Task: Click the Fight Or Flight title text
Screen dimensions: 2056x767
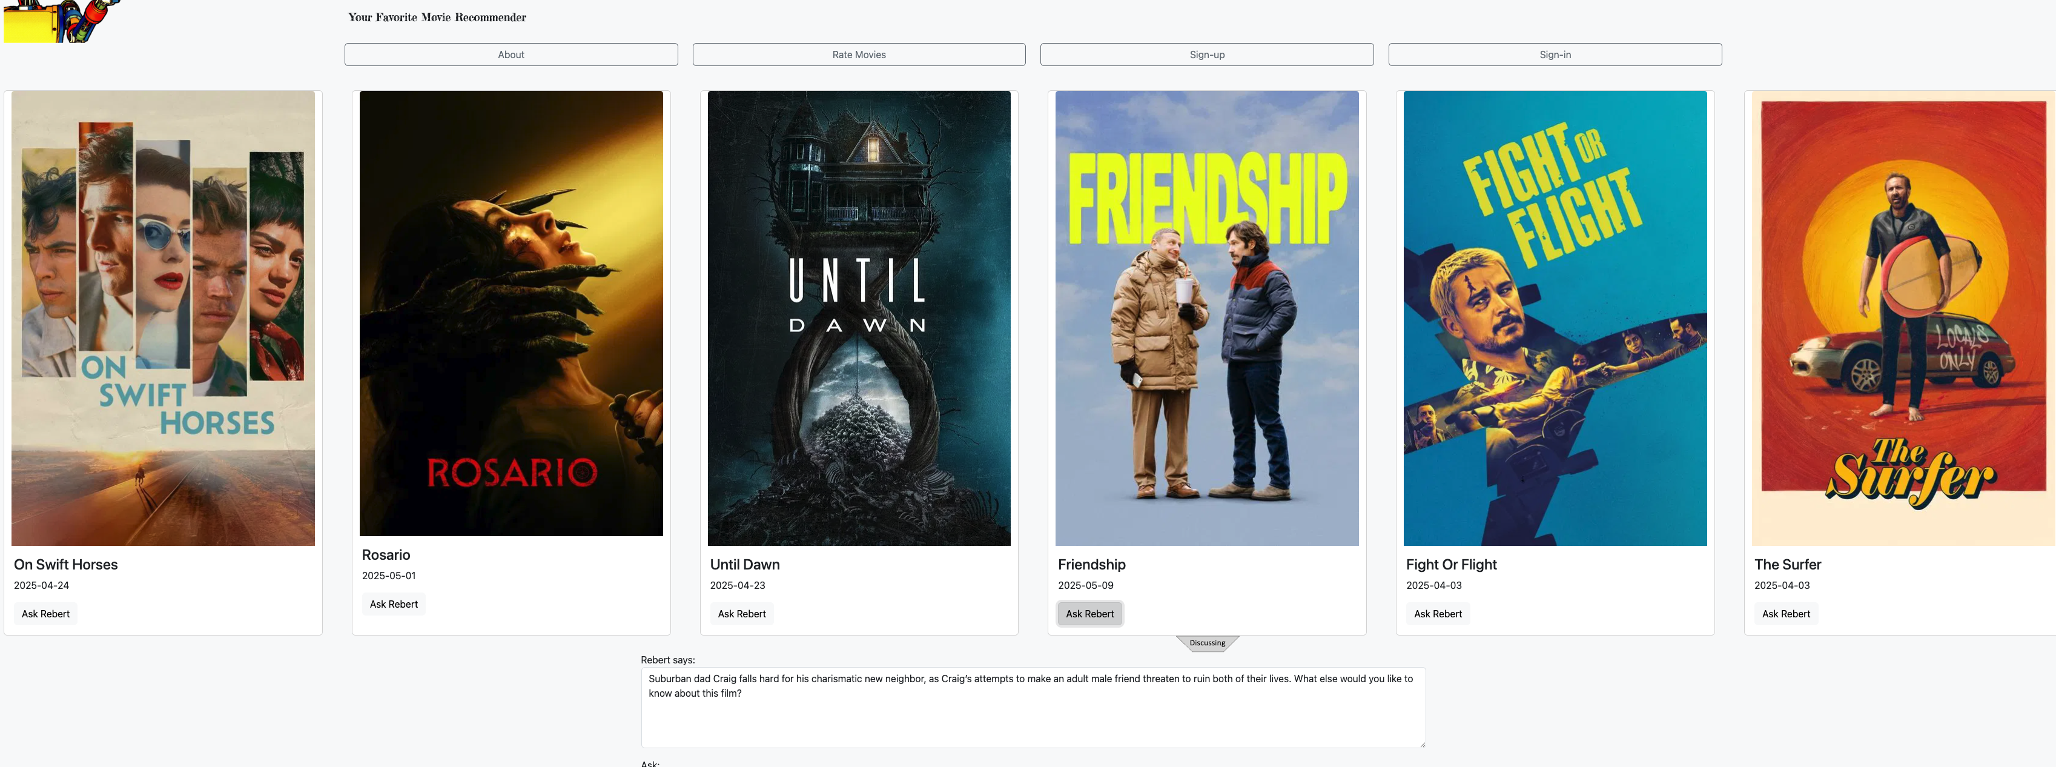Action: [1451, 564]
